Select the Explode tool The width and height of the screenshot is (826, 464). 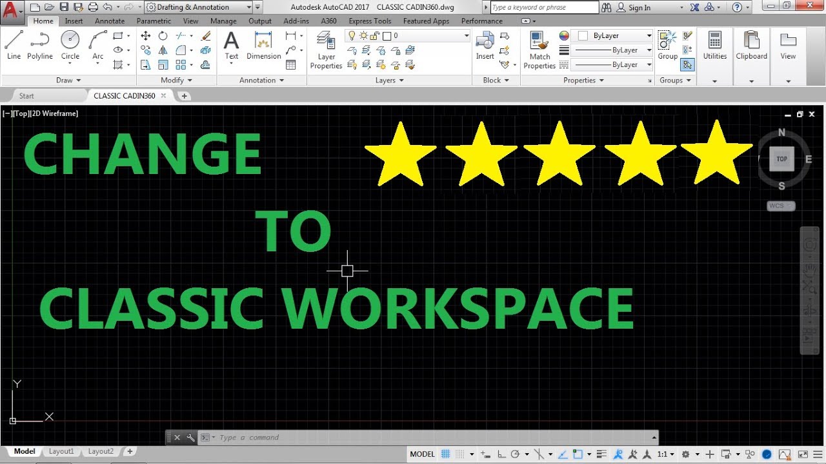pyautogui.click(x=206, y=50)
